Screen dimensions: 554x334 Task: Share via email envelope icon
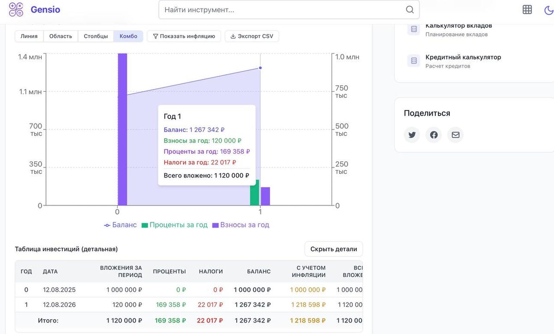pos(456,135)
